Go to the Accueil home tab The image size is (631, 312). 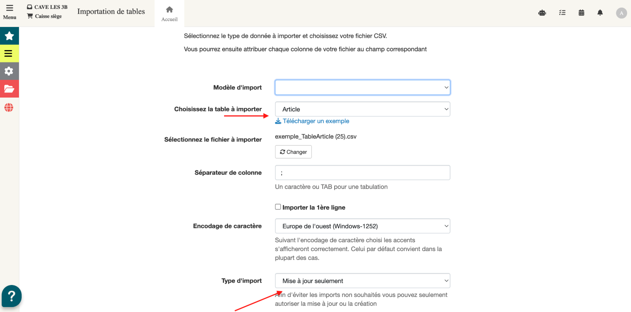coord(169,13)
